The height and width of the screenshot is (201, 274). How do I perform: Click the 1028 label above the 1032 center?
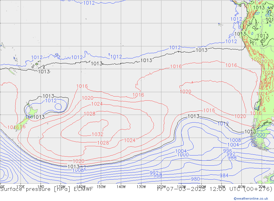pos(90,114)
